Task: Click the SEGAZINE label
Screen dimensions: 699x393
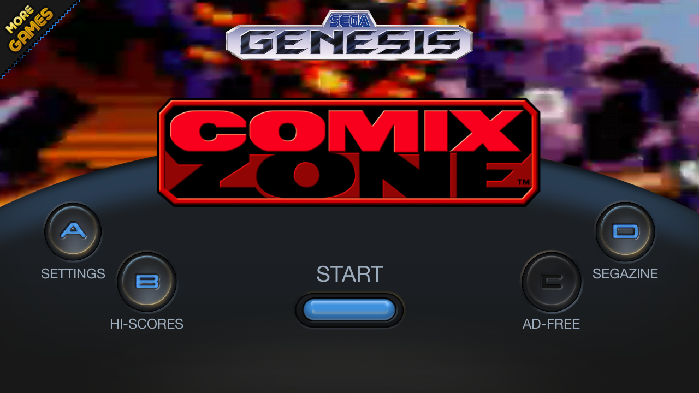Action: (625, 273)
